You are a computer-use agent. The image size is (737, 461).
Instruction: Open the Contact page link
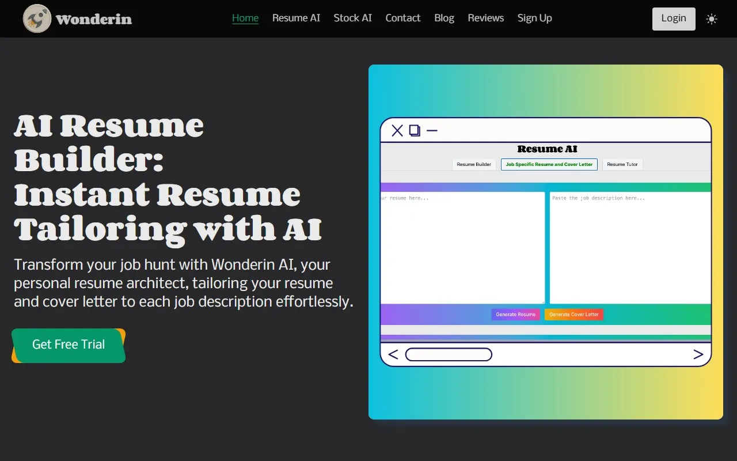pos(402,18)
